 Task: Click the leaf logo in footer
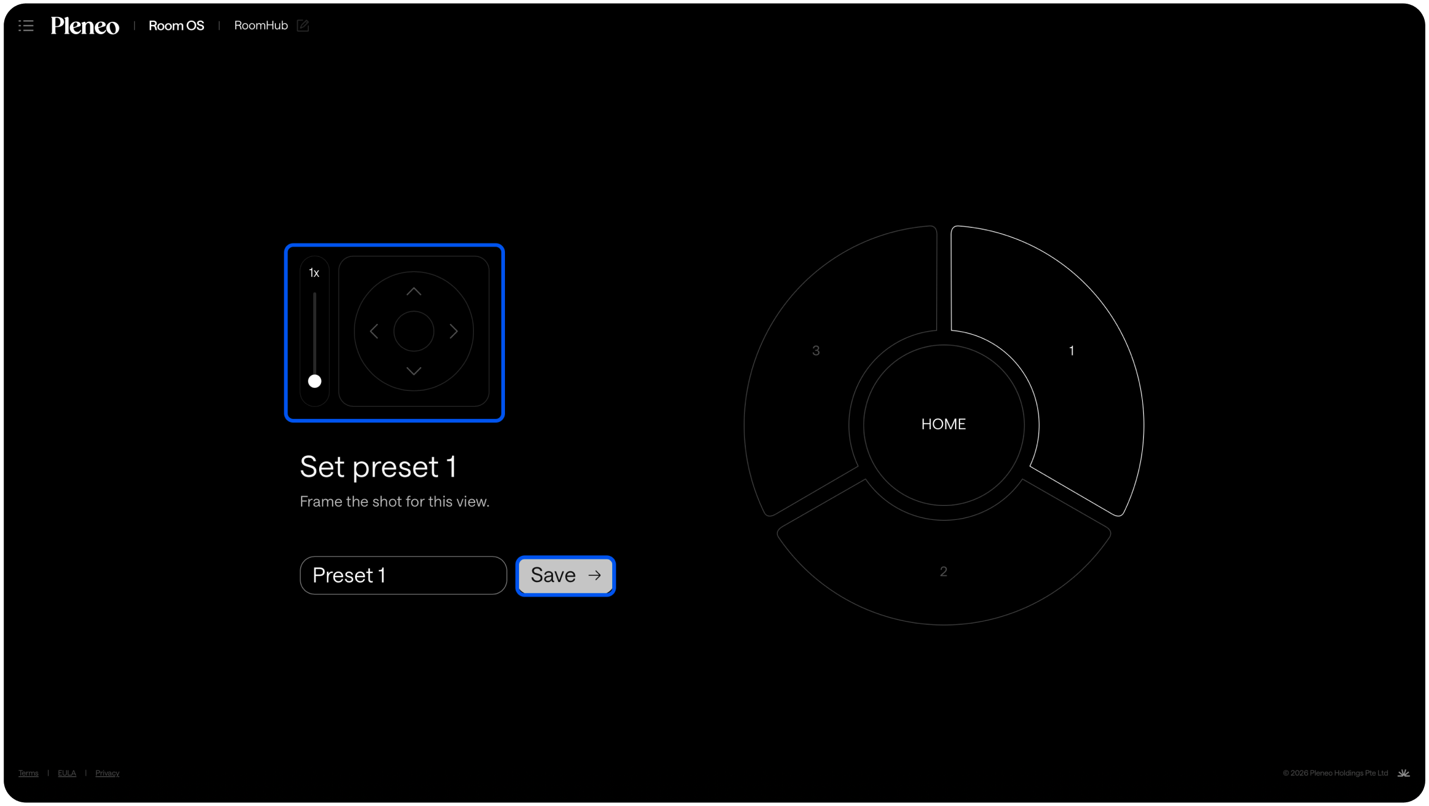[1403, 773]
